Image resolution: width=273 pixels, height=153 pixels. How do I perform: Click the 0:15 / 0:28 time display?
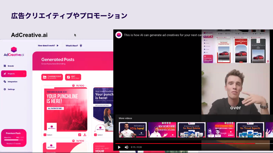click(136, 147)
